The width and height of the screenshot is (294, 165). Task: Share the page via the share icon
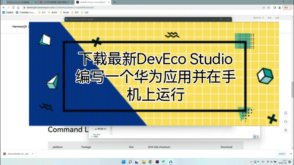point(264,7)
